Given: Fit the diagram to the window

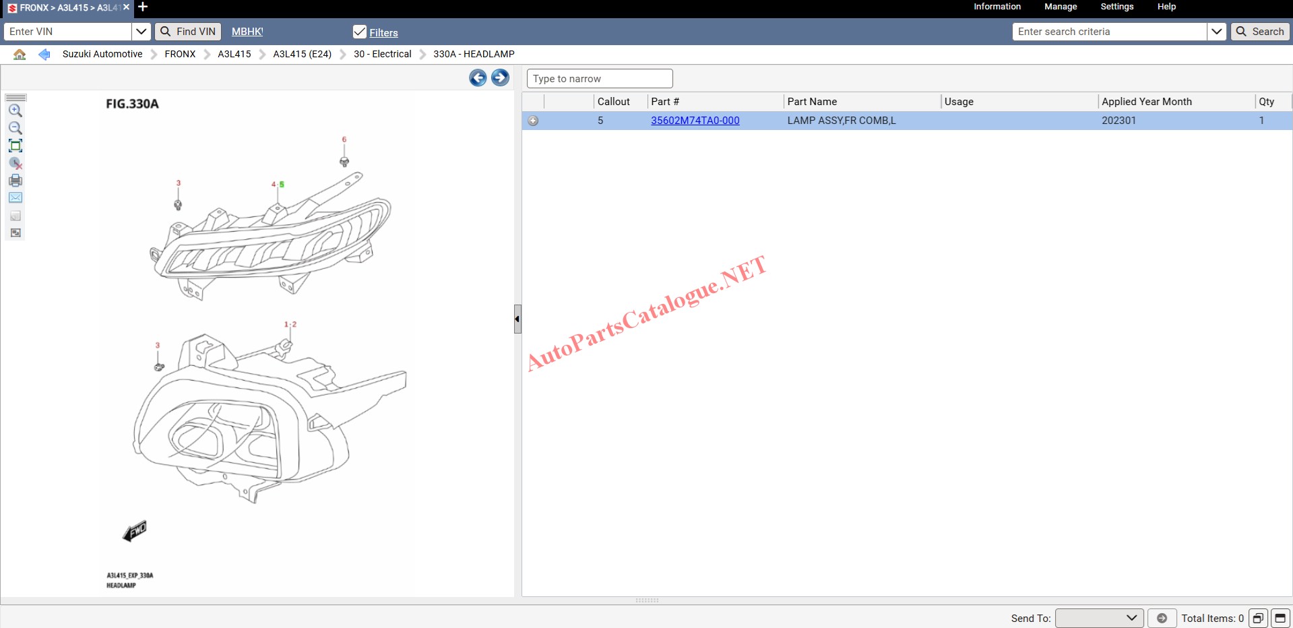Looking at the screenshot, I should 15,146.
